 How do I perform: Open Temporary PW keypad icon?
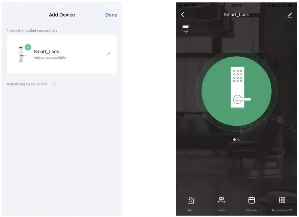[x=282, y=200]
